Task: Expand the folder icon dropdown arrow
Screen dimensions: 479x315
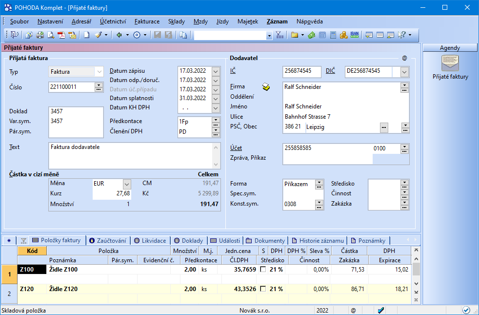Action: (302, 35)
